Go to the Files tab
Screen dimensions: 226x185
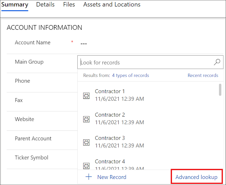[69, 5]
